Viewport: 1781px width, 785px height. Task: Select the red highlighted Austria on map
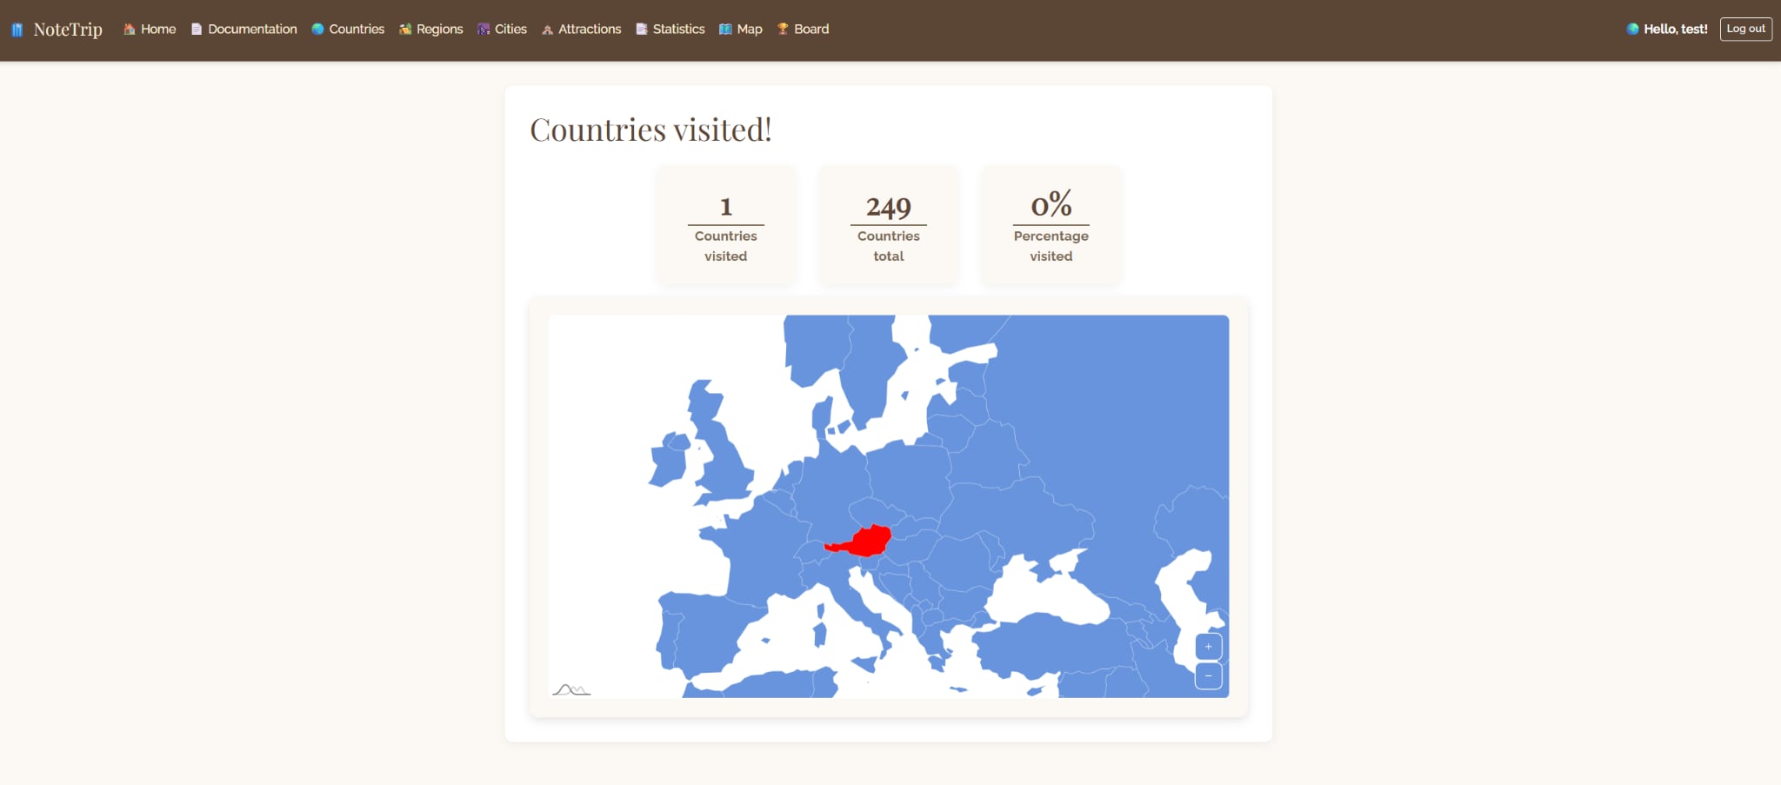pyautogui.click(x=865, y=542)
